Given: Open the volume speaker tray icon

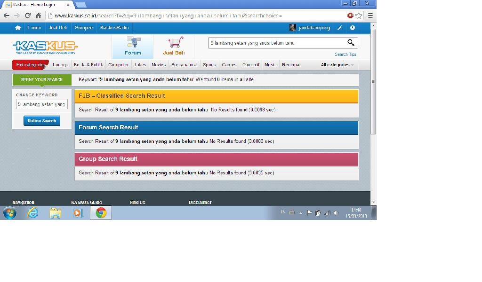Looking at the screenshot, I should click(x=336, y=213).
